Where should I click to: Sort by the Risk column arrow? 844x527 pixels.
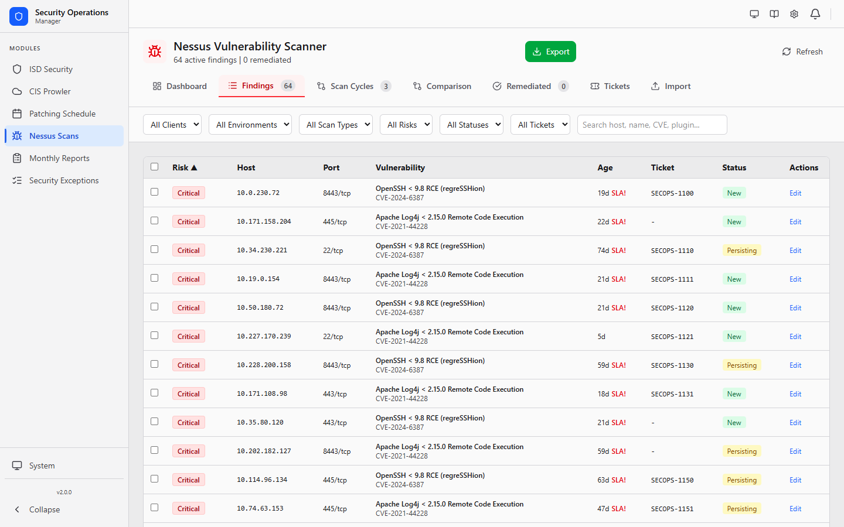(194, 167)
